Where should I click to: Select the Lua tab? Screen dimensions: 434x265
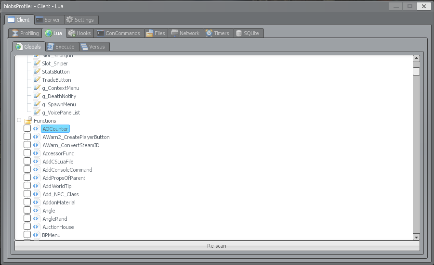54,33
